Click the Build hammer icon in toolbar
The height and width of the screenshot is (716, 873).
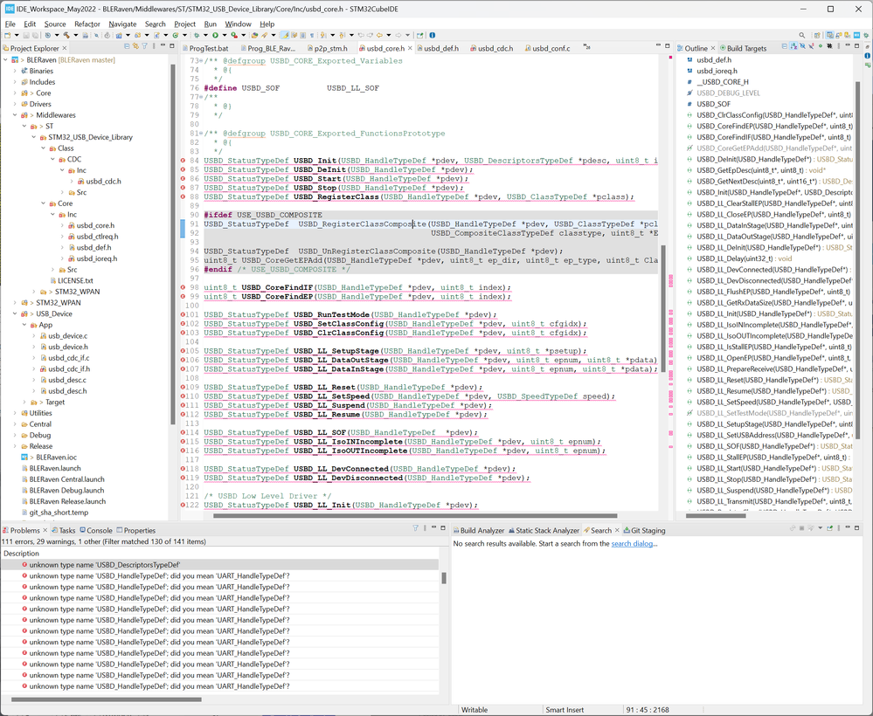pos(66,35)
